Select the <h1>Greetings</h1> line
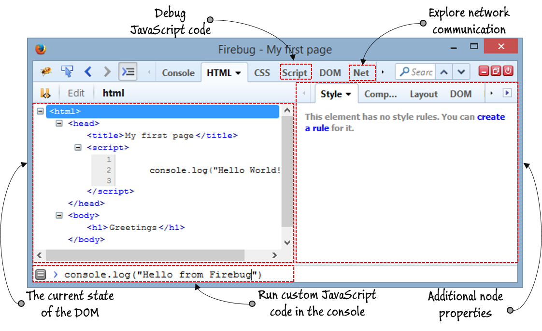This screenshot has height=331, width=542. 136,227
